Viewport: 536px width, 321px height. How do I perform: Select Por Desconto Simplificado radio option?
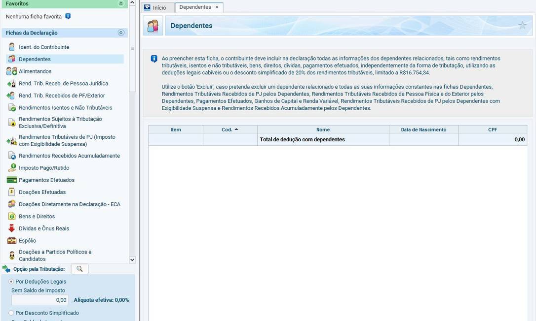click(x=11, y=313)
